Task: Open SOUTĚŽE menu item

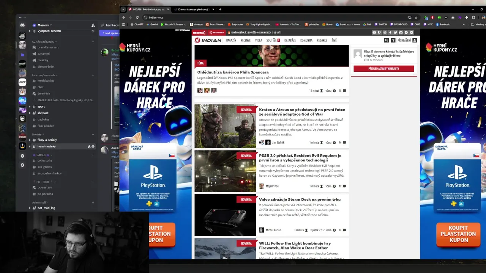Action: click(273, 40)
